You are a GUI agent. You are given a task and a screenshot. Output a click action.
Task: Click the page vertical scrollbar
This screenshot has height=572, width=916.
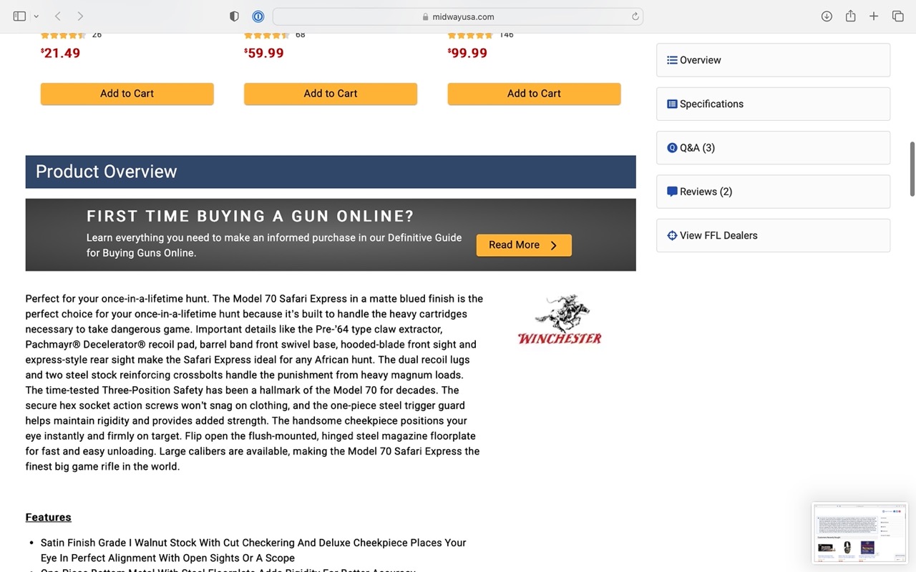[x=912, y=169]
